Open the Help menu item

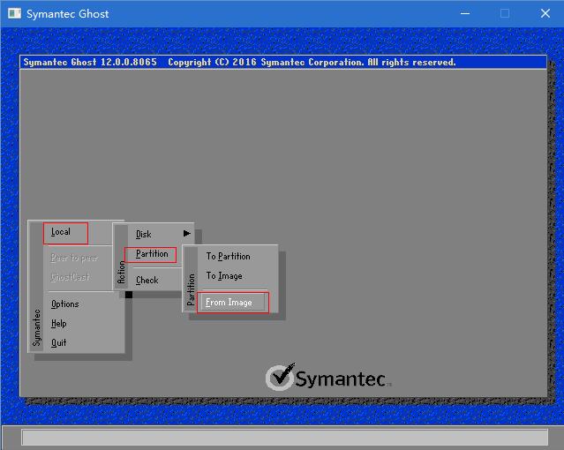point(58,324)
